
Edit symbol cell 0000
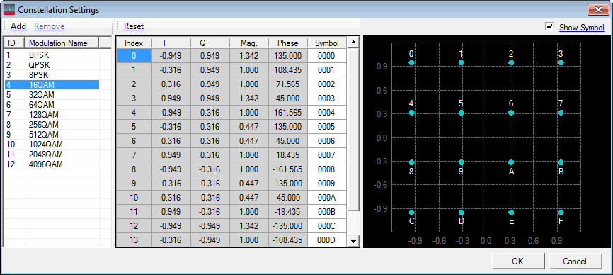(327, 56)
